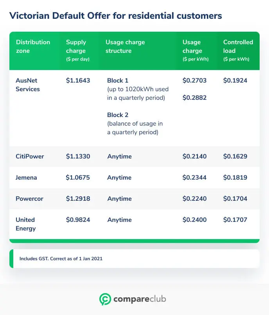Click the Jemena zone name

click(x=26, y=178)
